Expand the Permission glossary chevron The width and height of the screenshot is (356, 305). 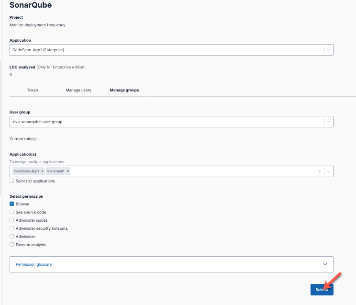(325, 264)
